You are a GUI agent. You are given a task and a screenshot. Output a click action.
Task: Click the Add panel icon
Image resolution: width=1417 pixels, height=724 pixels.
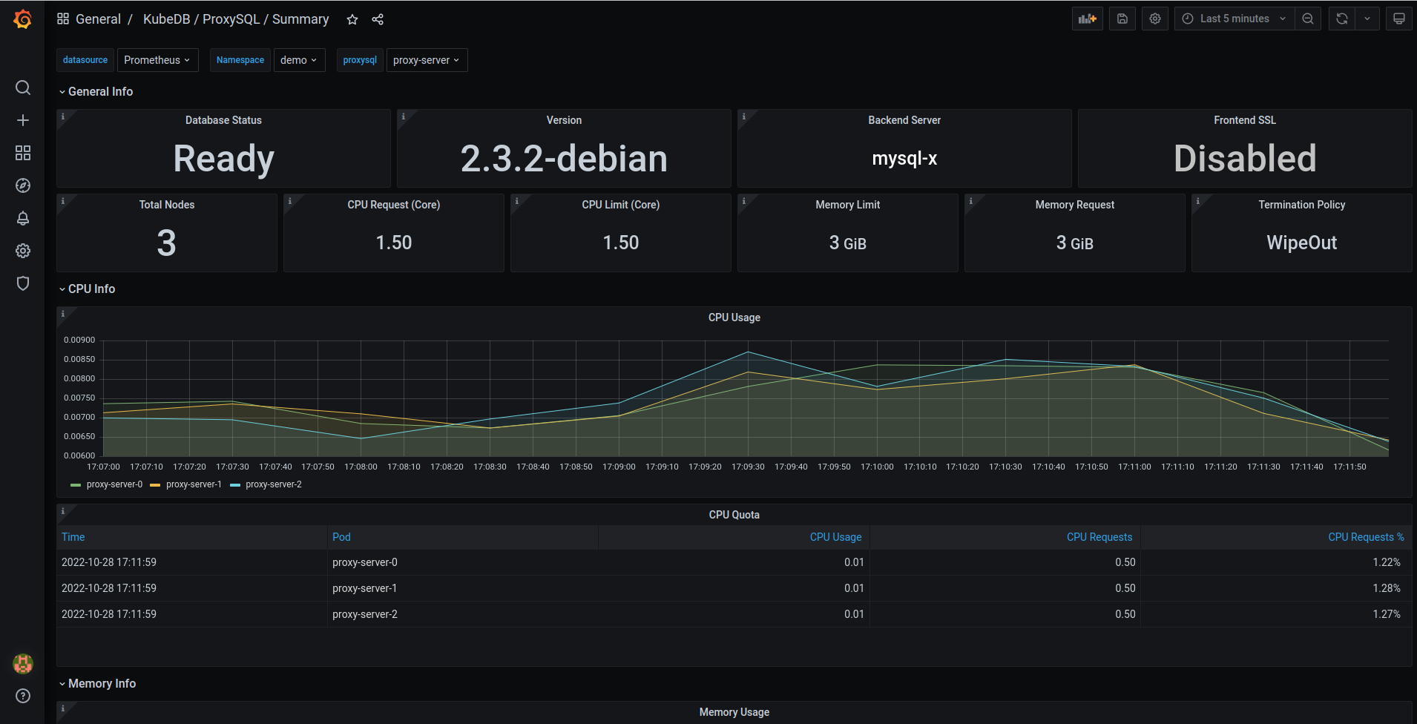tap(1088, 19)
